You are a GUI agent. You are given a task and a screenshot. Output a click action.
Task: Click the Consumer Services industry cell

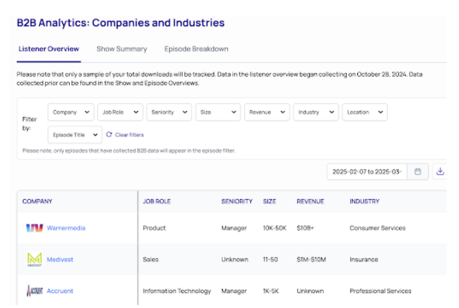[x=378, y=228]
